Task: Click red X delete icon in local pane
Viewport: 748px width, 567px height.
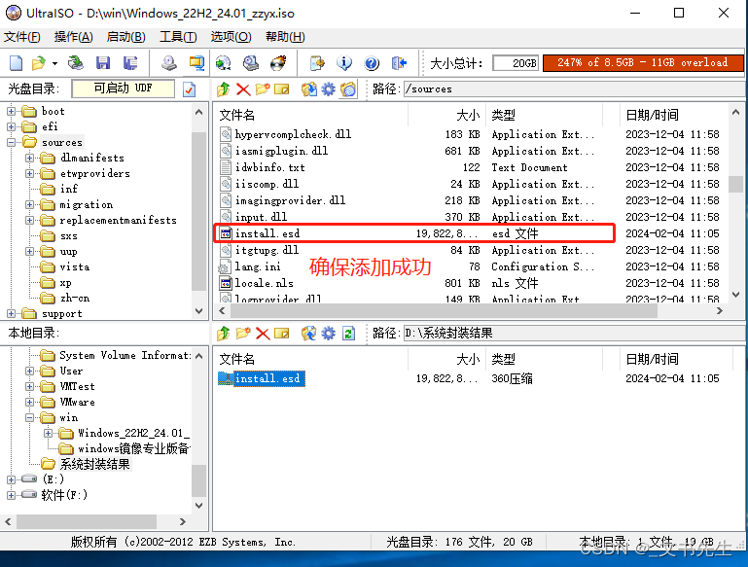Action: (263, 334)
